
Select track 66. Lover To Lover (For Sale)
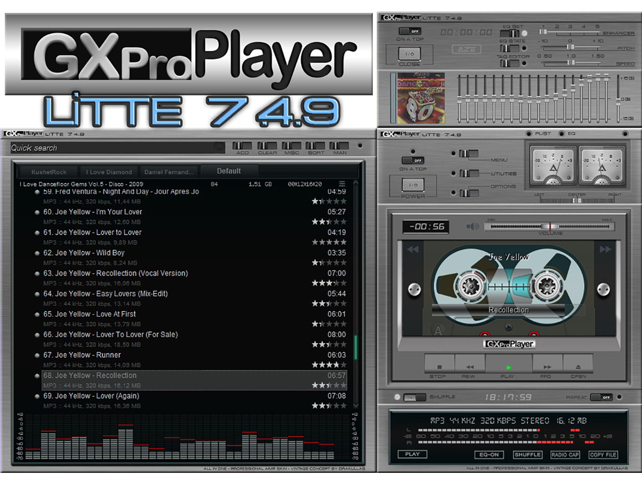click(195, 340)
